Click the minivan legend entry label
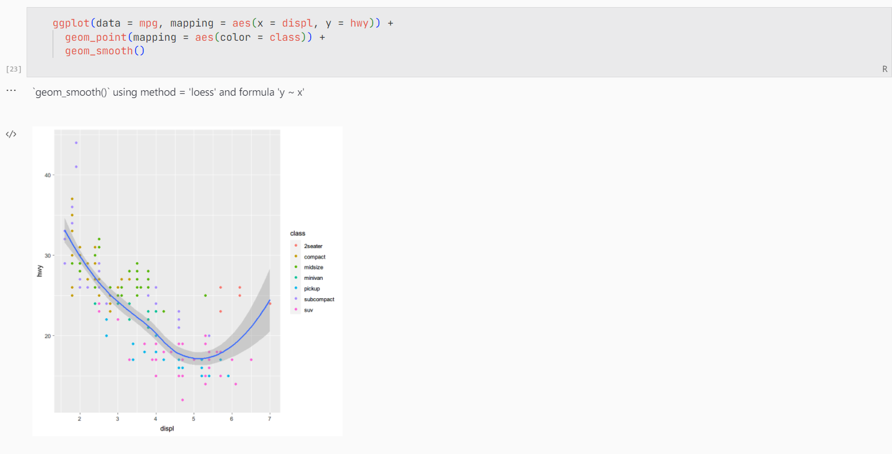892x454 pixels. point(314,277)
